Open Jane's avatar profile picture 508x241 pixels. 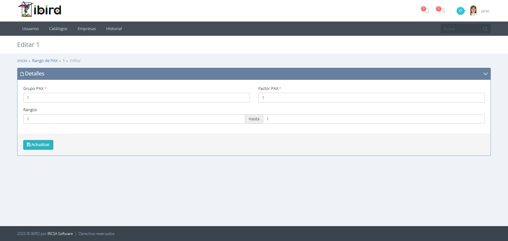point(473,11)
